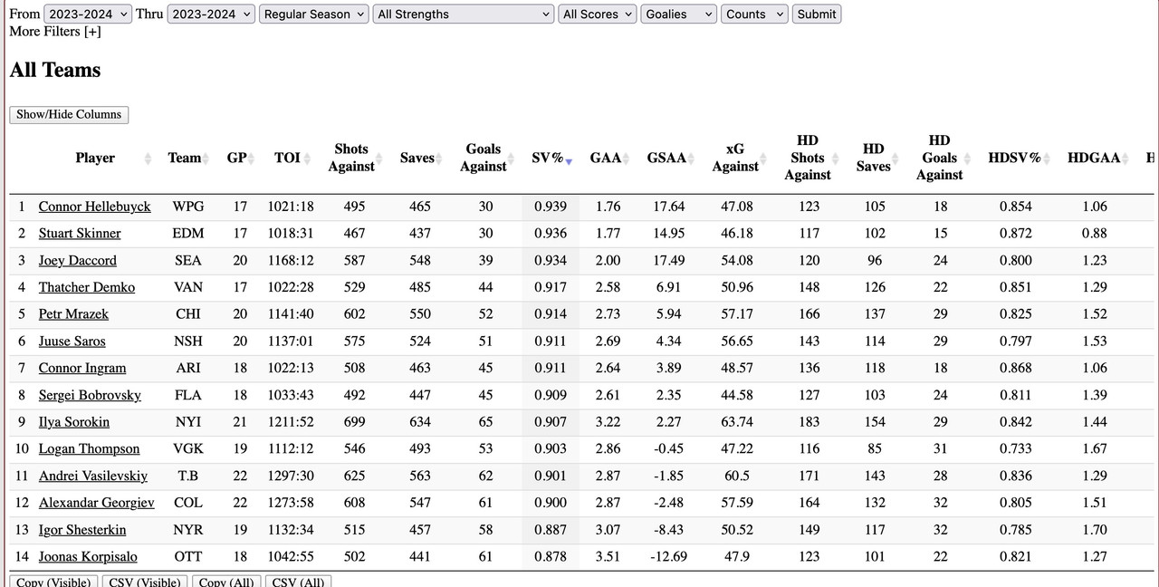The image size is (1159, 587).
Task: Open Ilya Sorokin player link
Action: [x=74, y=422]
